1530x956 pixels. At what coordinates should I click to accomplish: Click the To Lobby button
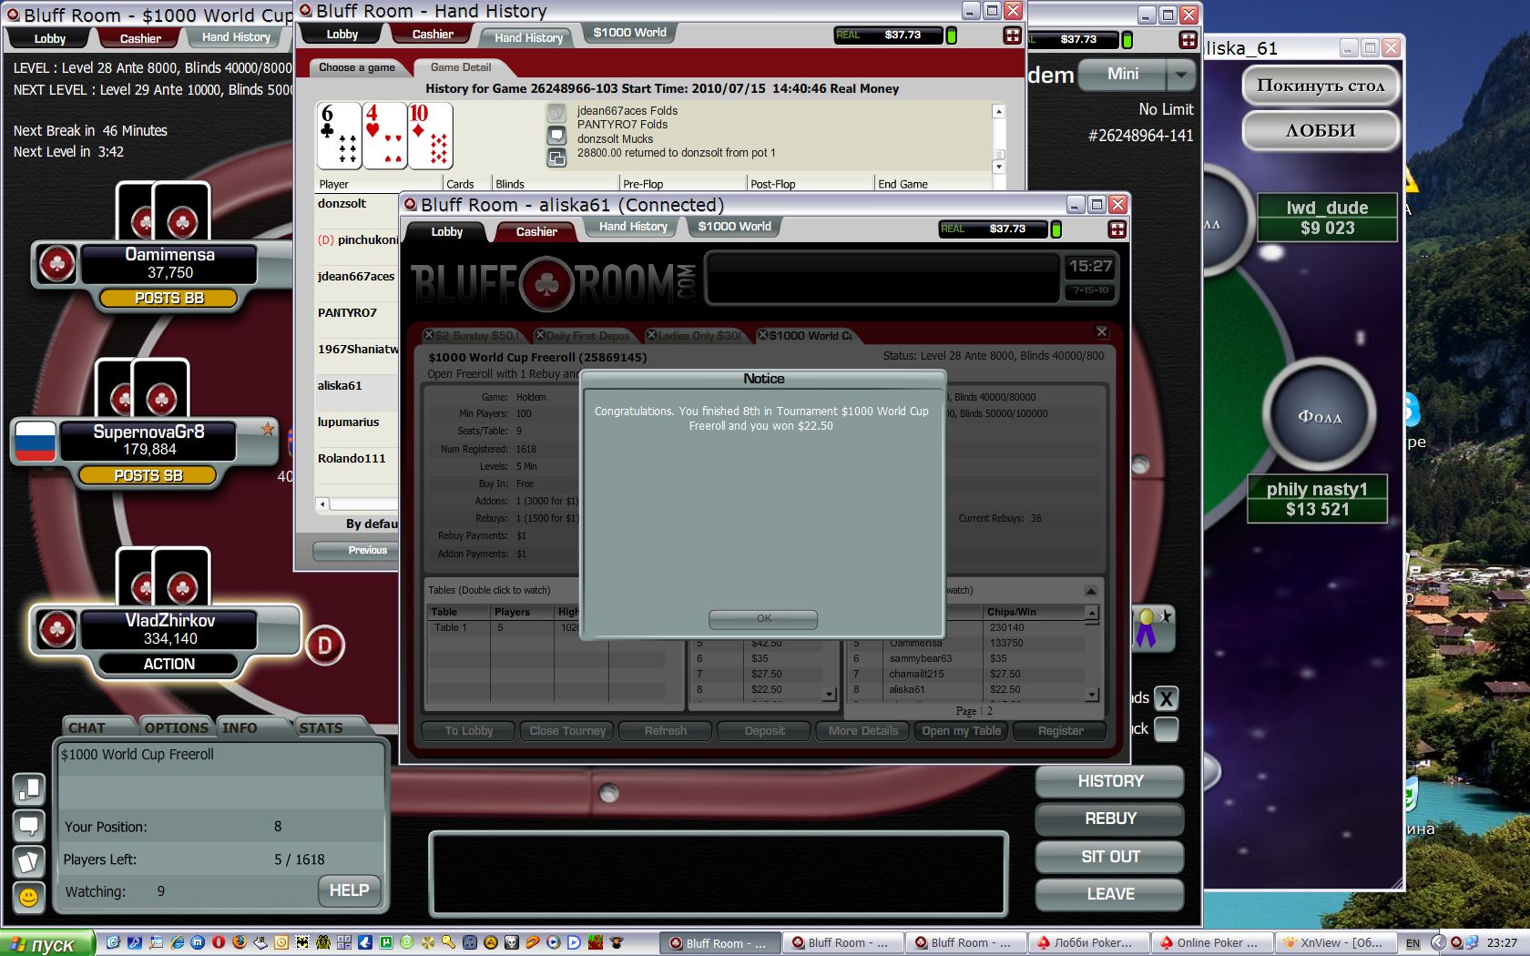pos(469,731)
